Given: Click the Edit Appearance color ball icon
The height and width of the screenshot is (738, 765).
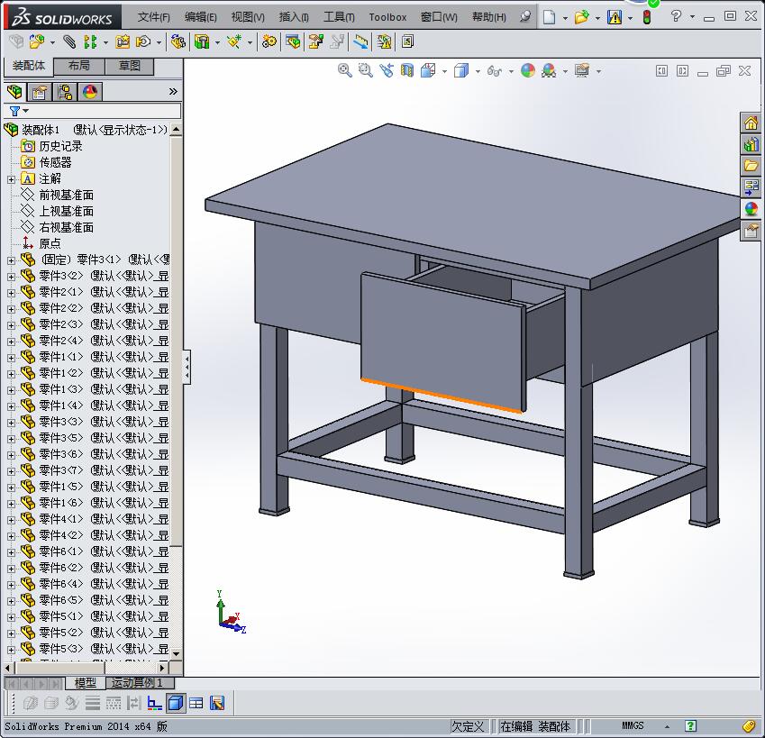Looking at the screenshot, I should pos(527,70).
